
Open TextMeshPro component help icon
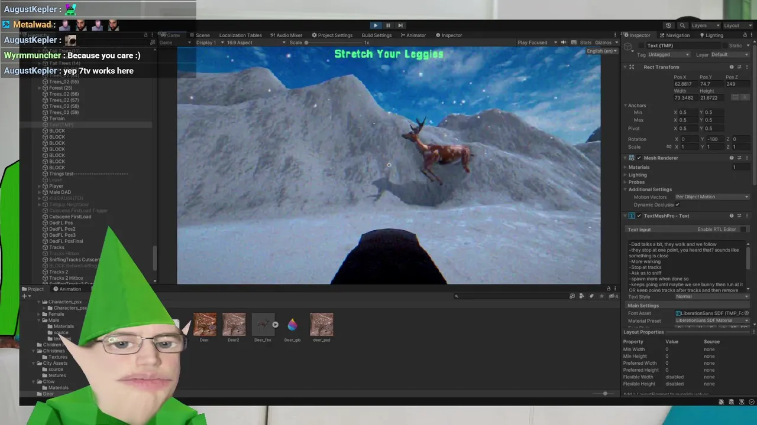point(732,215)
